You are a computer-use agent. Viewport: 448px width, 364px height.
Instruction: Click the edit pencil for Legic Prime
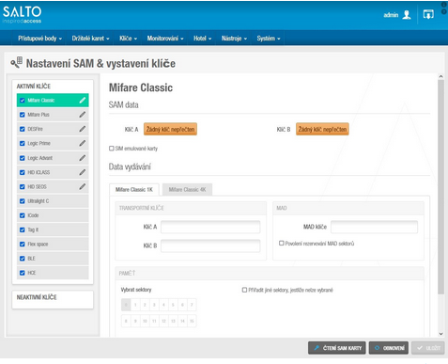83,143
